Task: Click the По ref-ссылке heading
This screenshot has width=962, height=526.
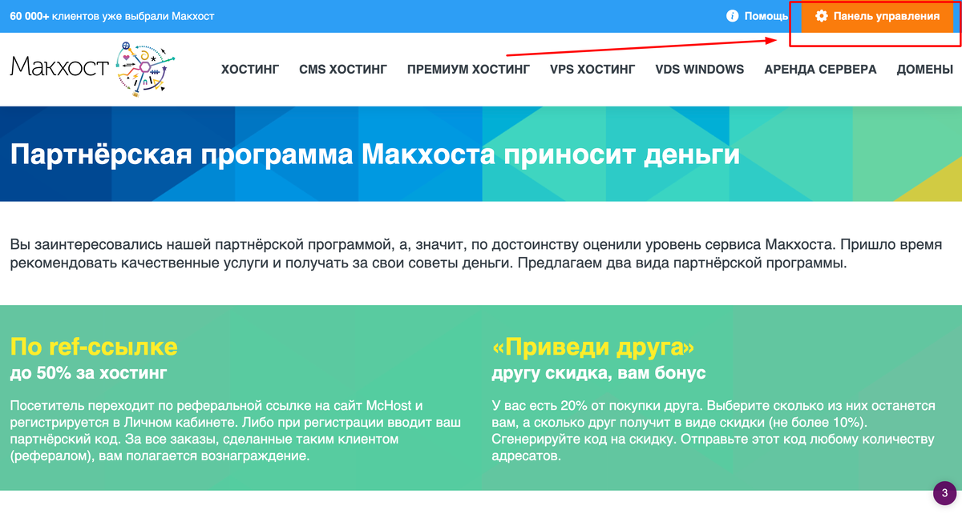Action: click(94, 347)
